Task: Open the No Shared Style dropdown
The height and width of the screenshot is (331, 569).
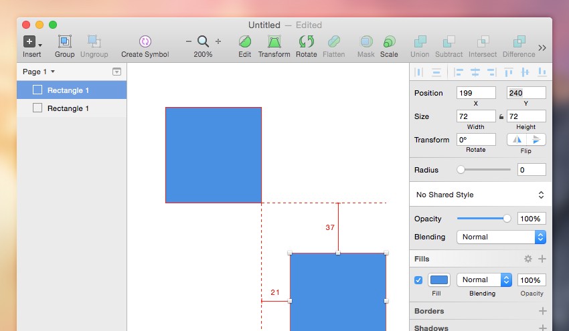Action: pos(481,195)
